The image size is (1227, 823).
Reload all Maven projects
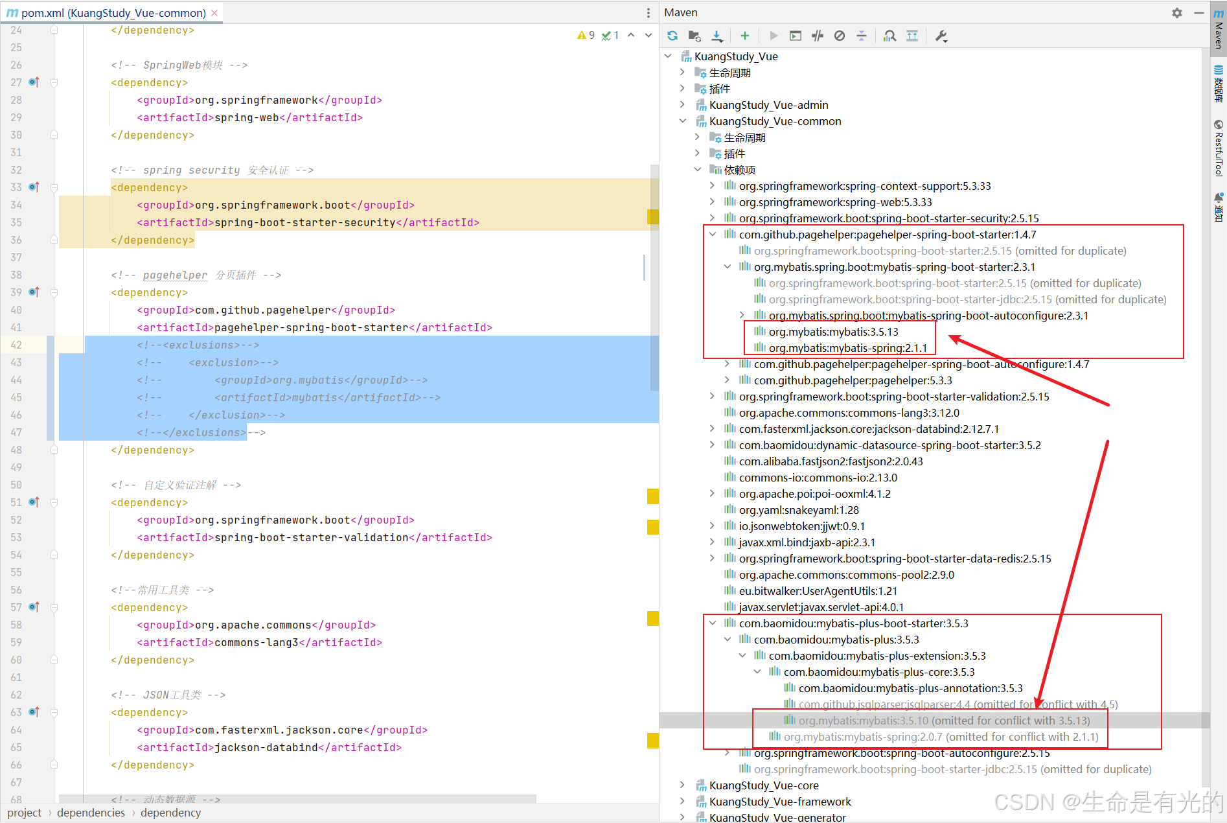pyautogui.click(x=672, y=36)
